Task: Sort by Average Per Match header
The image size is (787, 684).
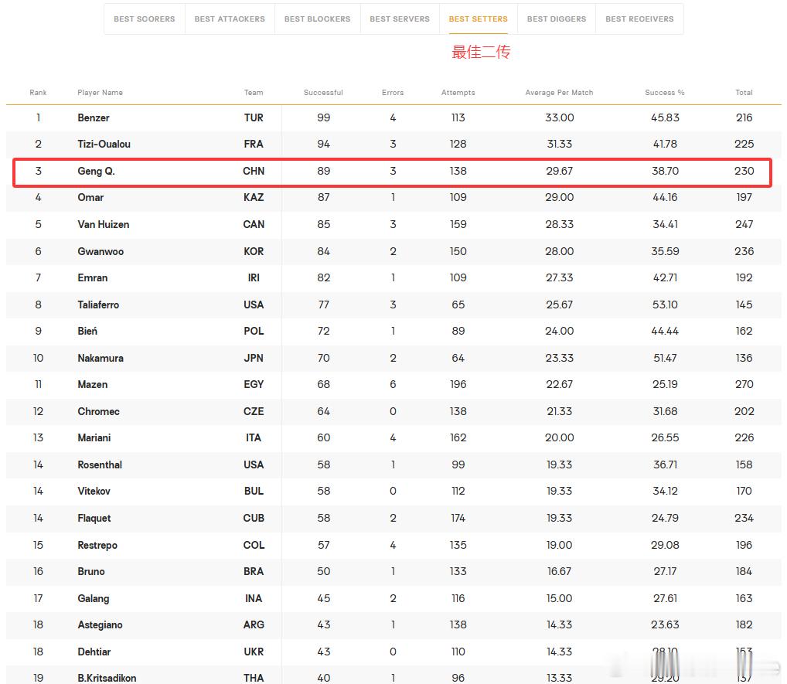Action: coord(559,92)
